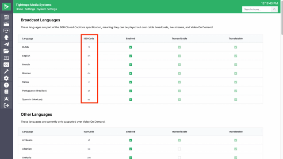Toggle Italian Enabled checkbox
283x159 pixels.
[x=130, y=82]
